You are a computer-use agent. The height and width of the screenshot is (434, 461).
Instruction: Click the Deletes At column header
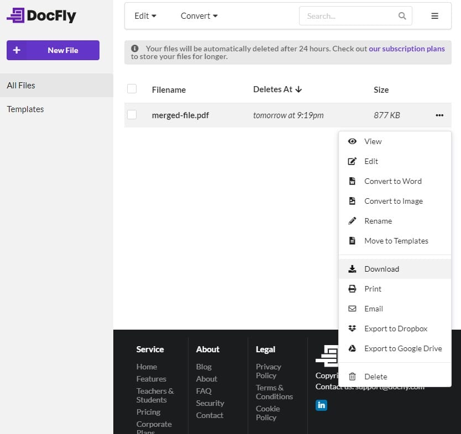pos(277,89)
